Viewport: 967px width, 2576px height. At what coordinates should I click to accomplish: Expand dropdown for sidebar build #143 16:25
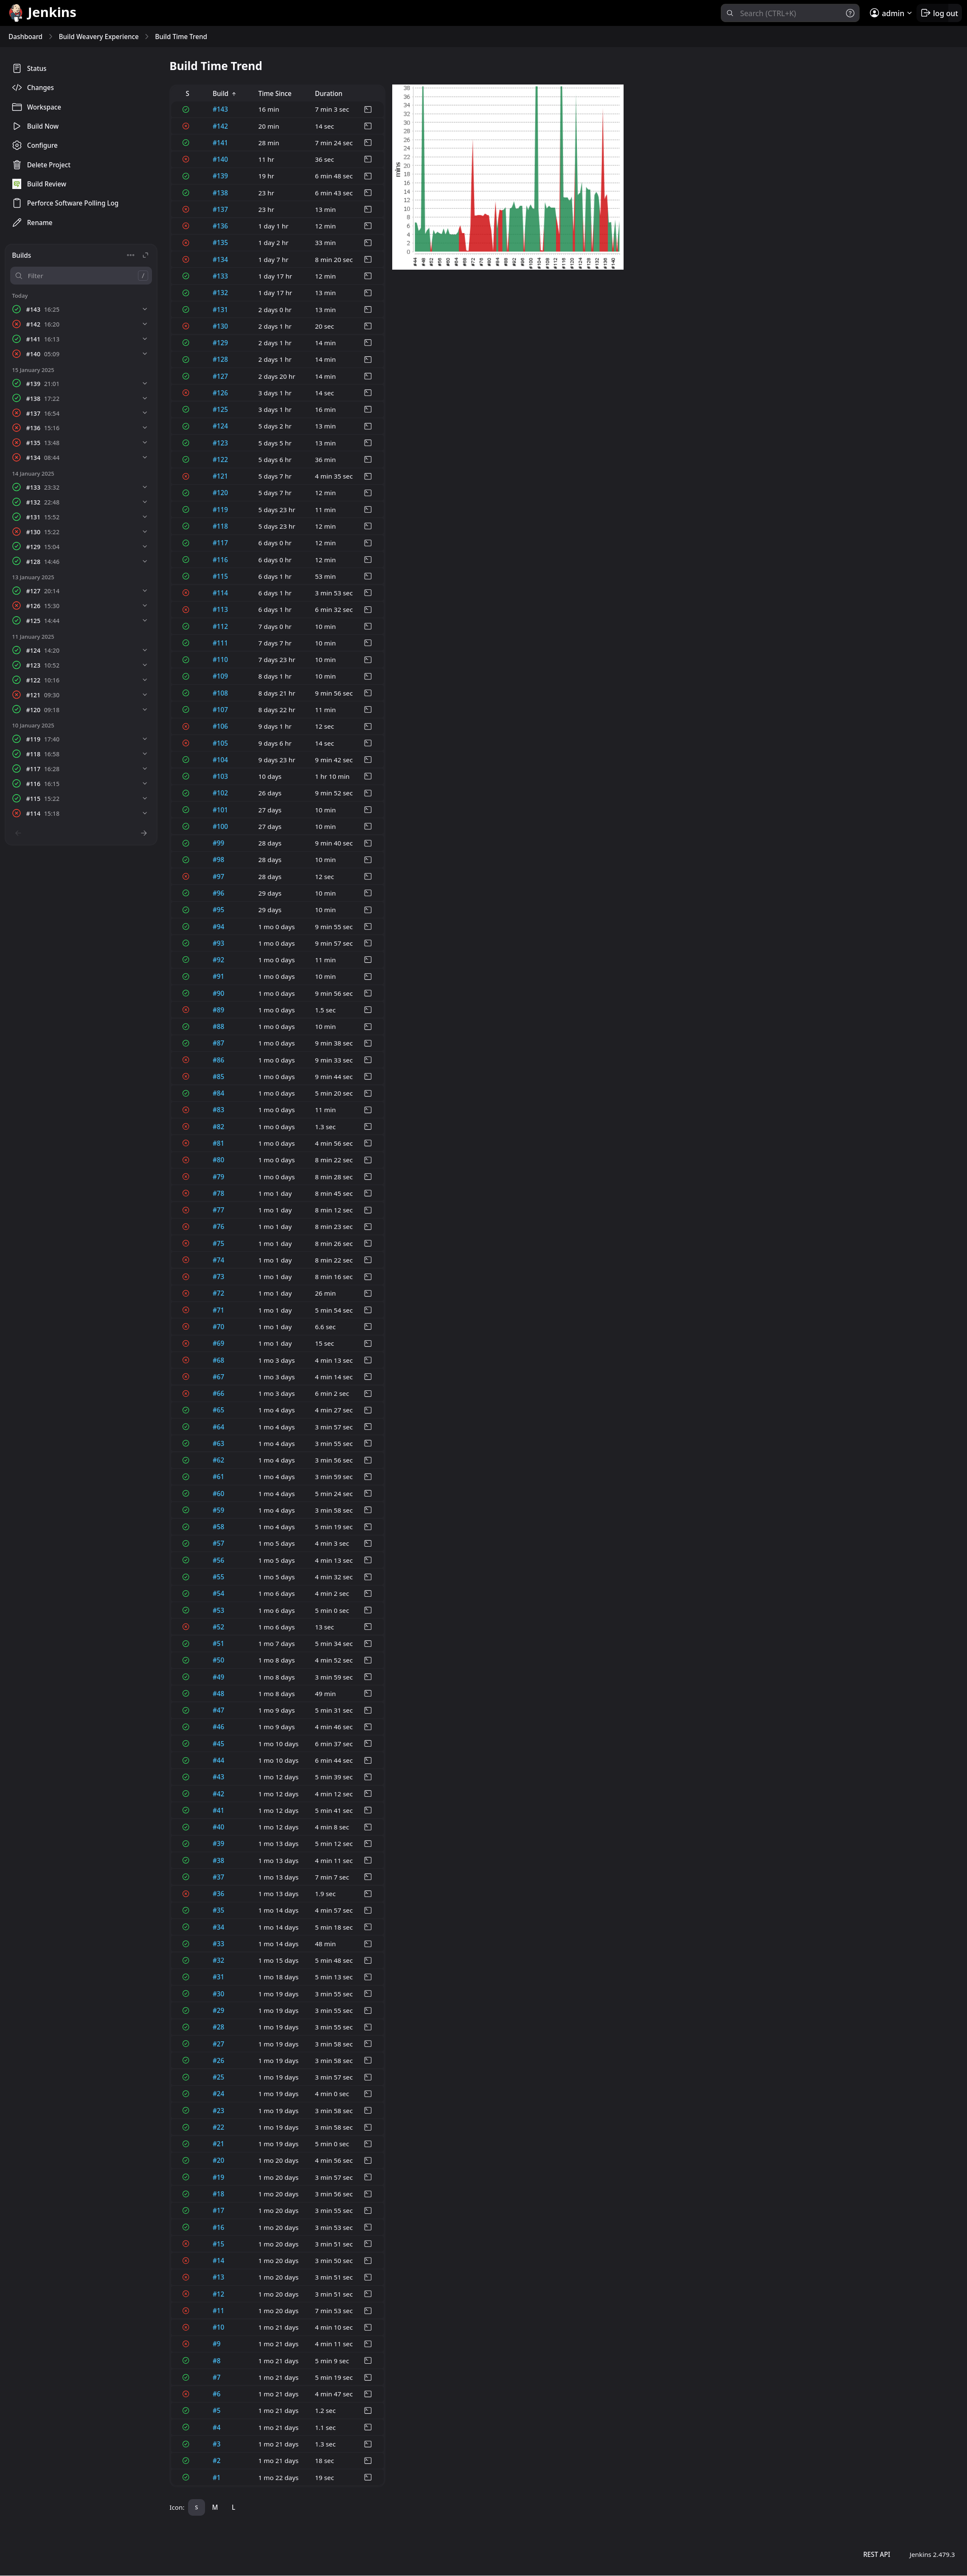pyautogui.click(x=145, y=309)
